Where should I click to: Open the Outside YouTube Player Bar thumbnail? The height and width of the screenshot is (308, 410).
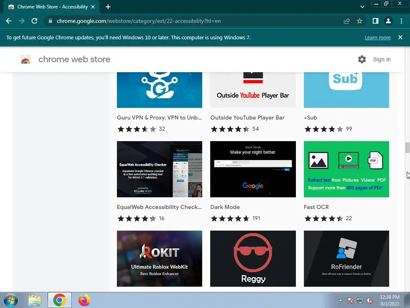point(253,90)
